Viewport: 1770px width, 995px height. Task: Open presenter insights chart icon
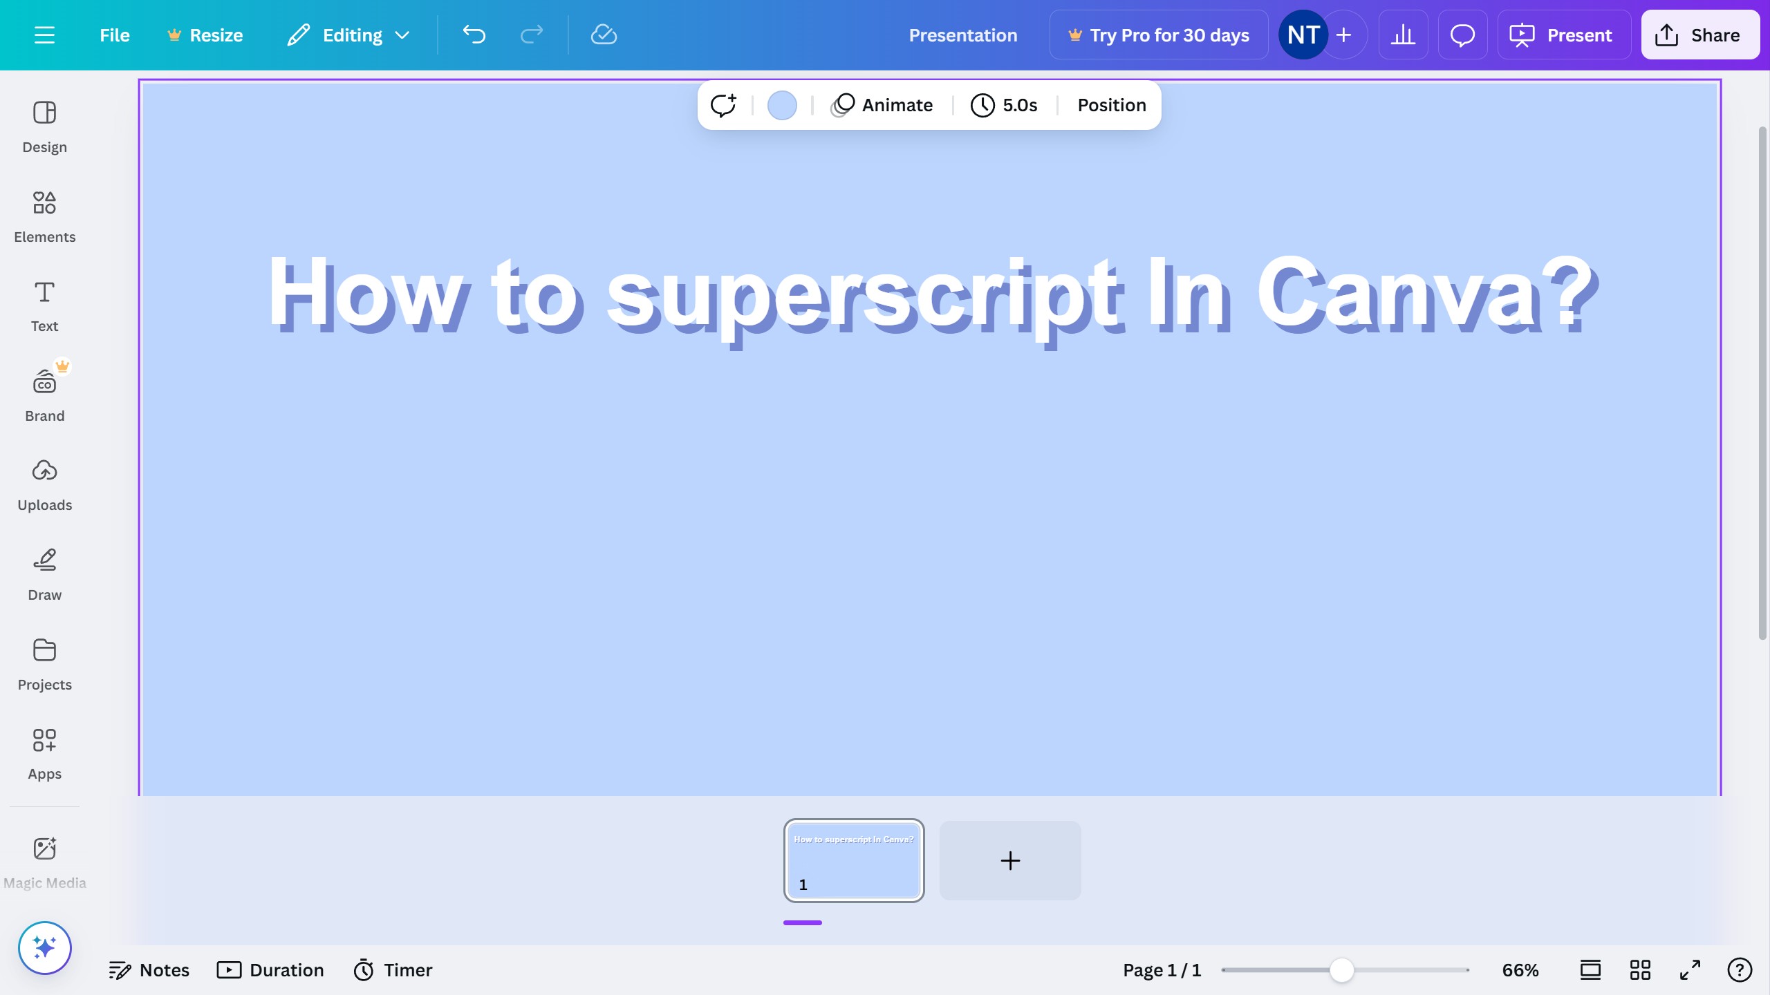click(x=1403, y=35)
